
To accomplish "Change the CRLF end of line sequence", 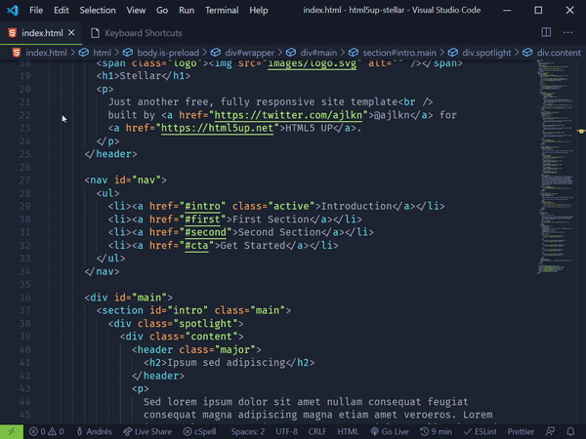I will pyautogui.click(x=317, y=431).
